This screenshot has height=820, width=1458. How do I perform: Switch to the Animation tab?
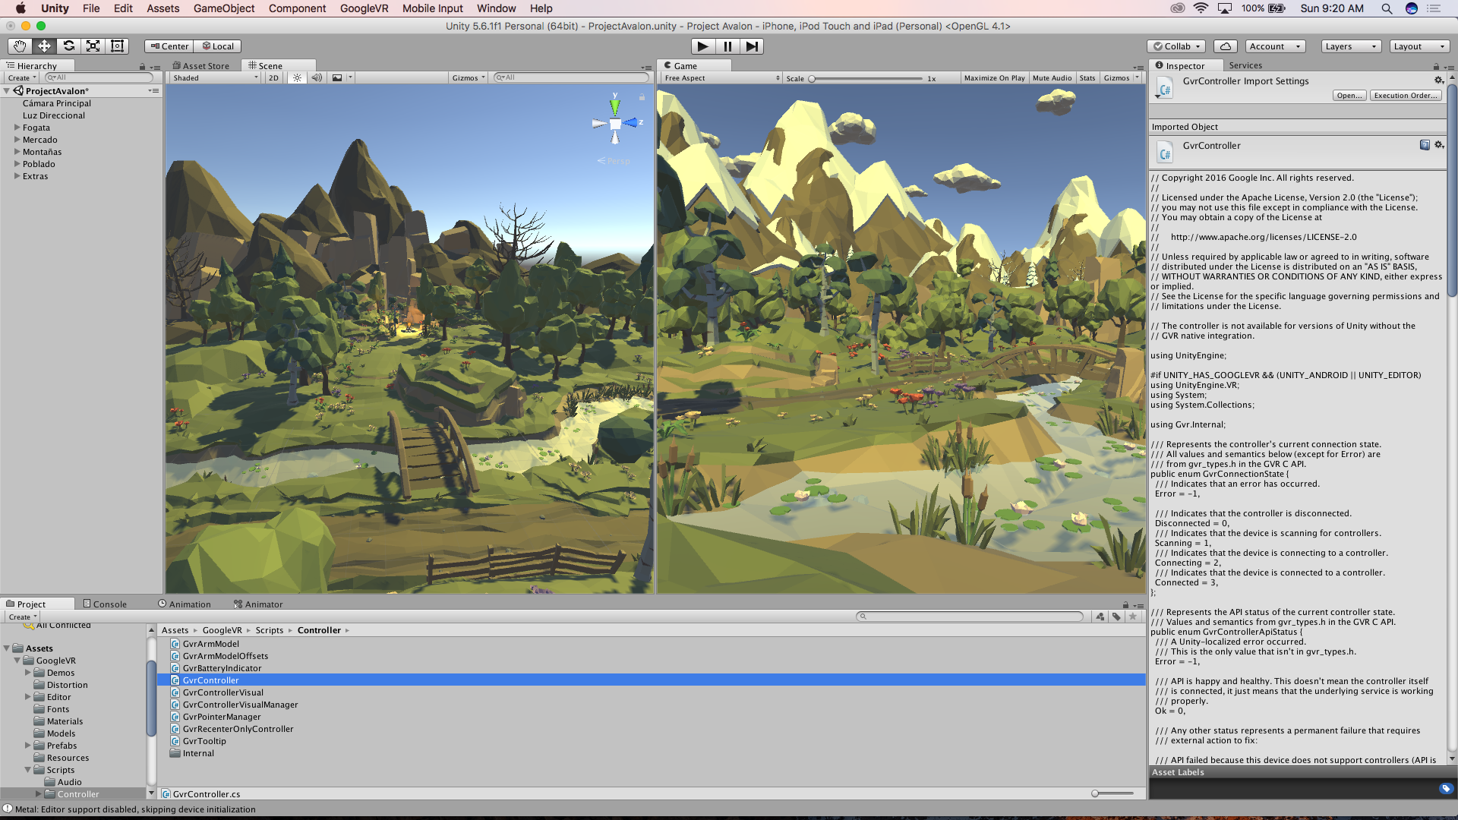point(185,604)
